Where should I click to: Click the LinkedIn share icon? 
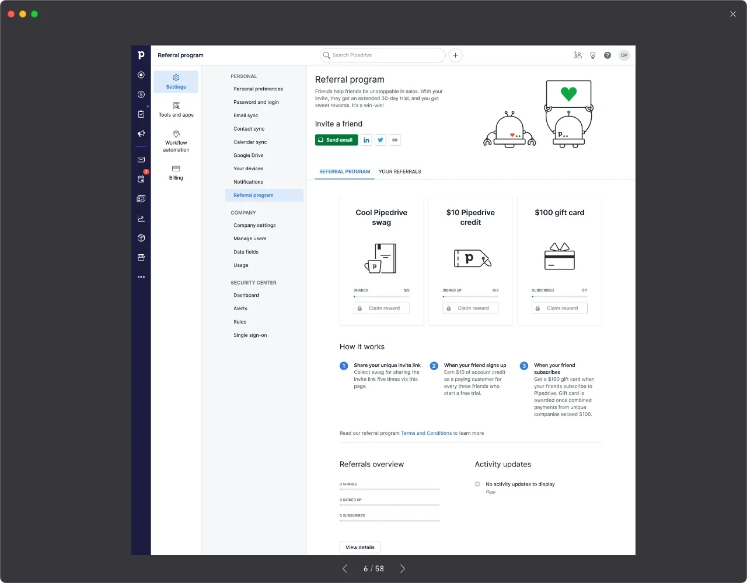[x=366, y=140]
